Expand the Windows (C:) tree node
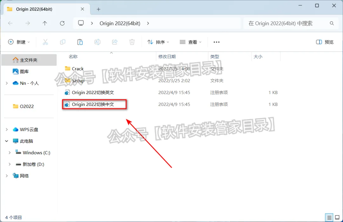Viewport: 343px width, 222px height. [x=10, y=153]
